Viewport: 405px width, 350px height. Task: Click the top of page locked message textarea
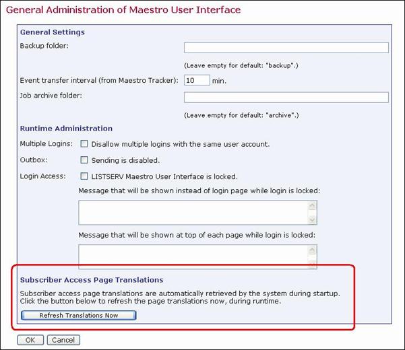pos(197,256)
